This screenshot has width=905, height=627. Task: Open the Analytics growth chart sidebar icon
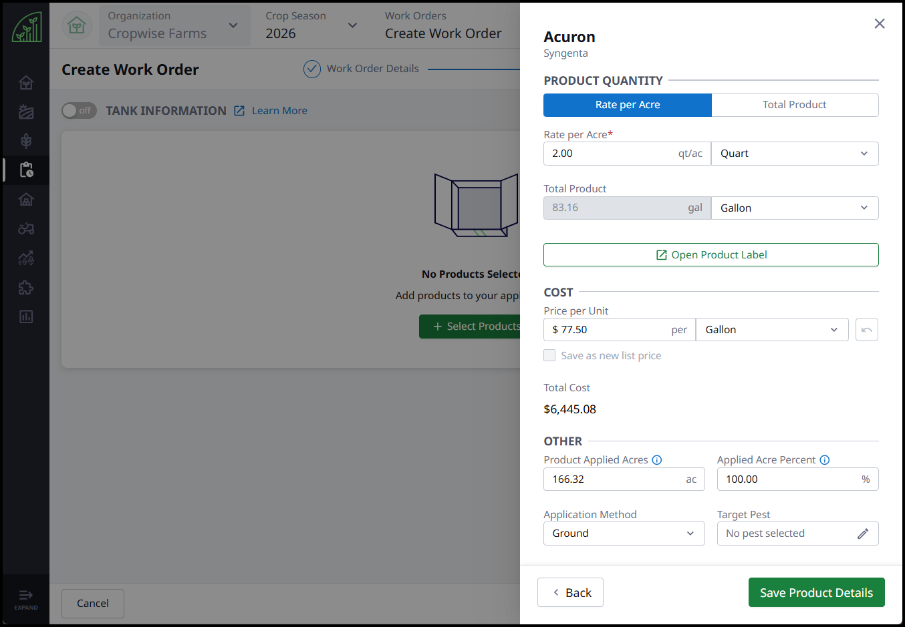click(x=26, y=258)
